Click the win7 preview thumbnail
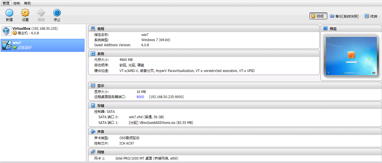This screenshot has width=382, height=163. (351, 56)
